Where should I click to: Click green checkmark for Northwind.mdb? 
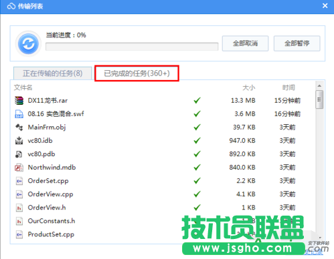197,168
